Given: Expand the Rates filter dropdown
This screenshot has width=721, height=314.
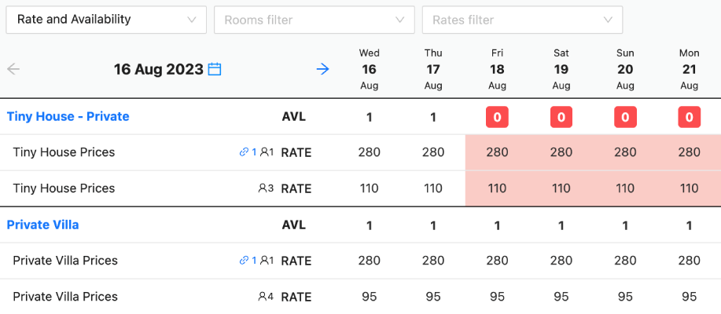Looking at the screenshot, I should (x=522, y=20).
